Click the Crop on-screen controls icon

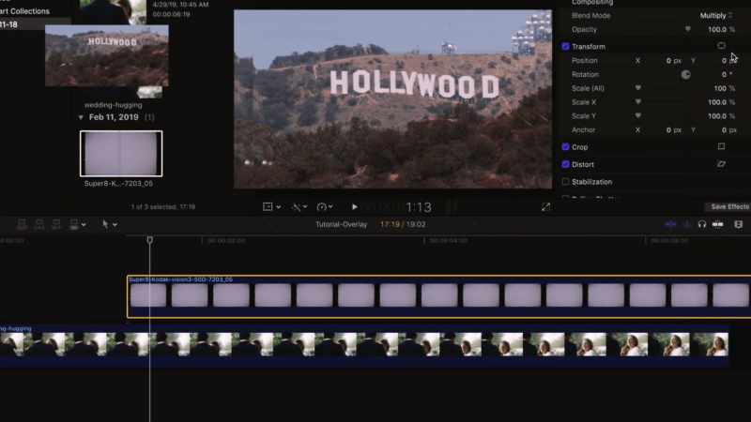pos(721,146)
